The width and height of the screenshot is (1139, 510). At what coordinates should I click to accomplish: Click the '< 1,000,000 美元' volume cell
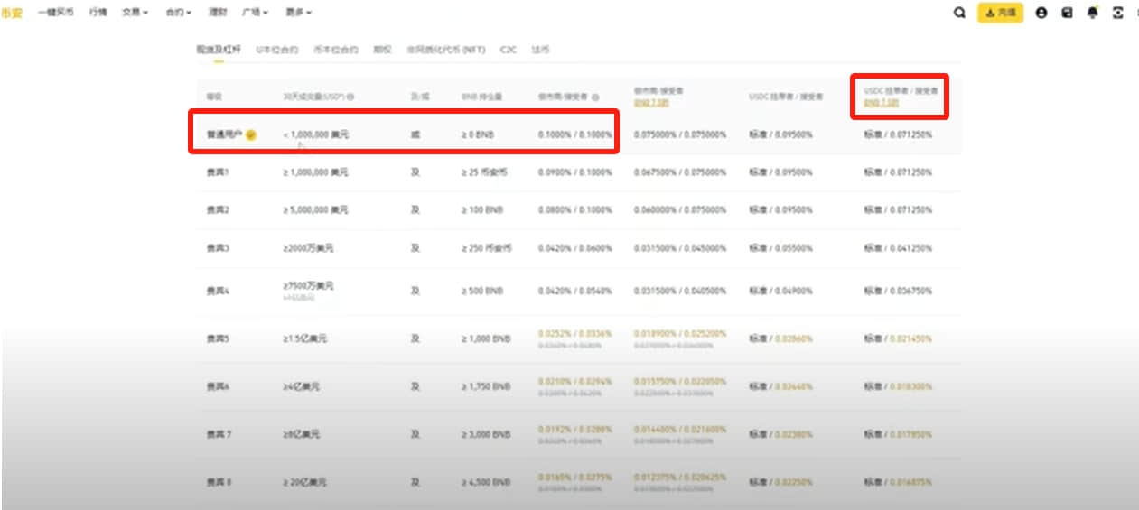(x=315, y=134)
